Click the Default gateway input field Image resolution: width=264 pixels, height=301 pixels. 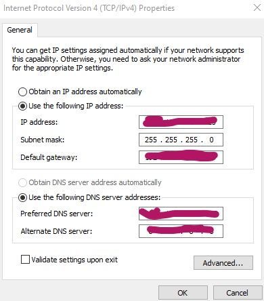tap(181, 157)
